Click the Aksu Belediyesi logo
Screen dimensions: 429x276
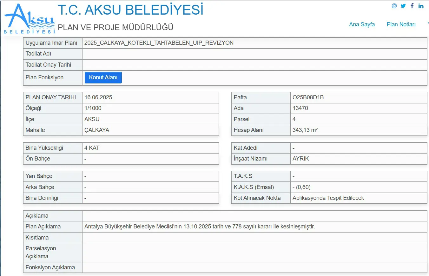pos(30,19)
